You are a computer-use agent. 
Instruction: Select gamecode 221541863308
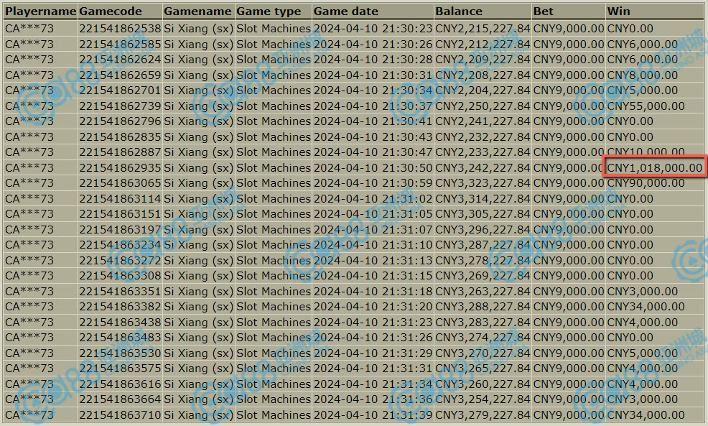(x=120, y=276)
